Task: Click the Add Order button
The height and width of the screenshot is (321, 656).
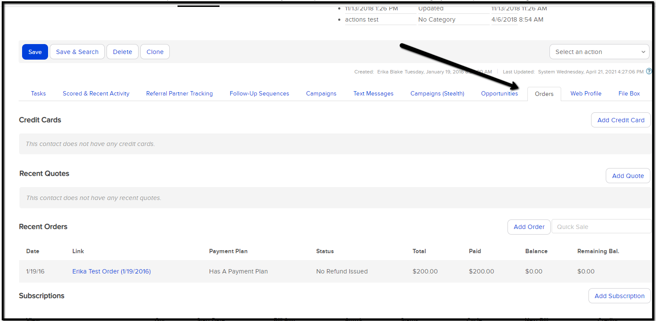Action: click(529, 227)
